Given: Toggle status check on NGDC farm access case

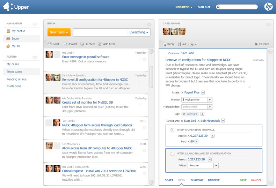Looking at the screenshot, I should click(144, 128).
